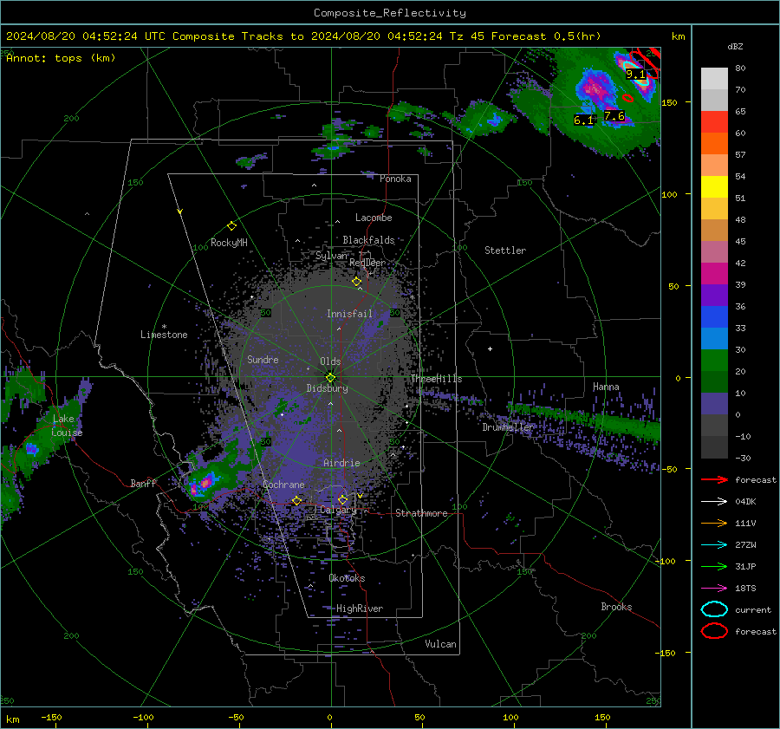Click the ThreeHills town label
The height and width of the screenshot is (729, 780).
click(x=436, y=379)
